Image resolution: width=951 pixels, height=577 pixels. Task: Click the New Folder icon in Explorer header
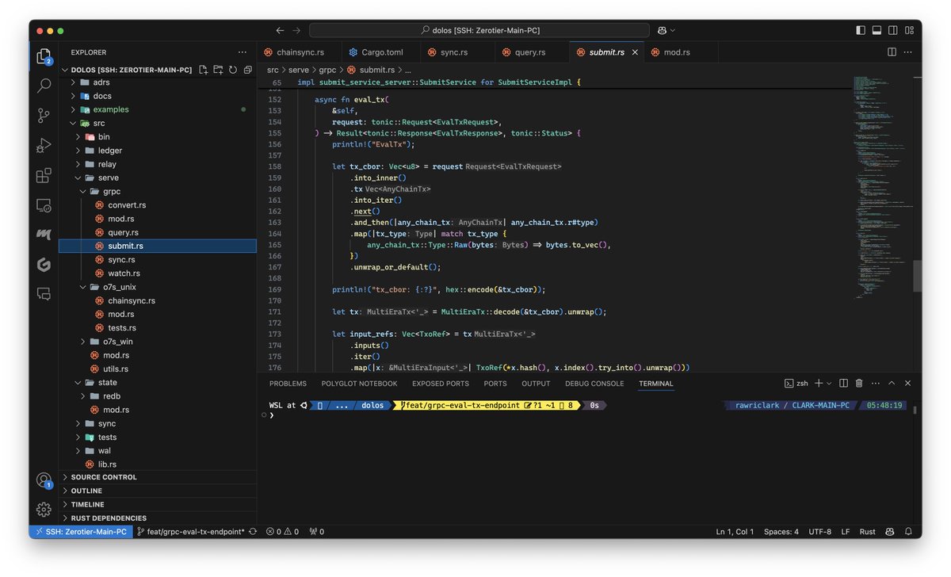click(x=218, y=70)
